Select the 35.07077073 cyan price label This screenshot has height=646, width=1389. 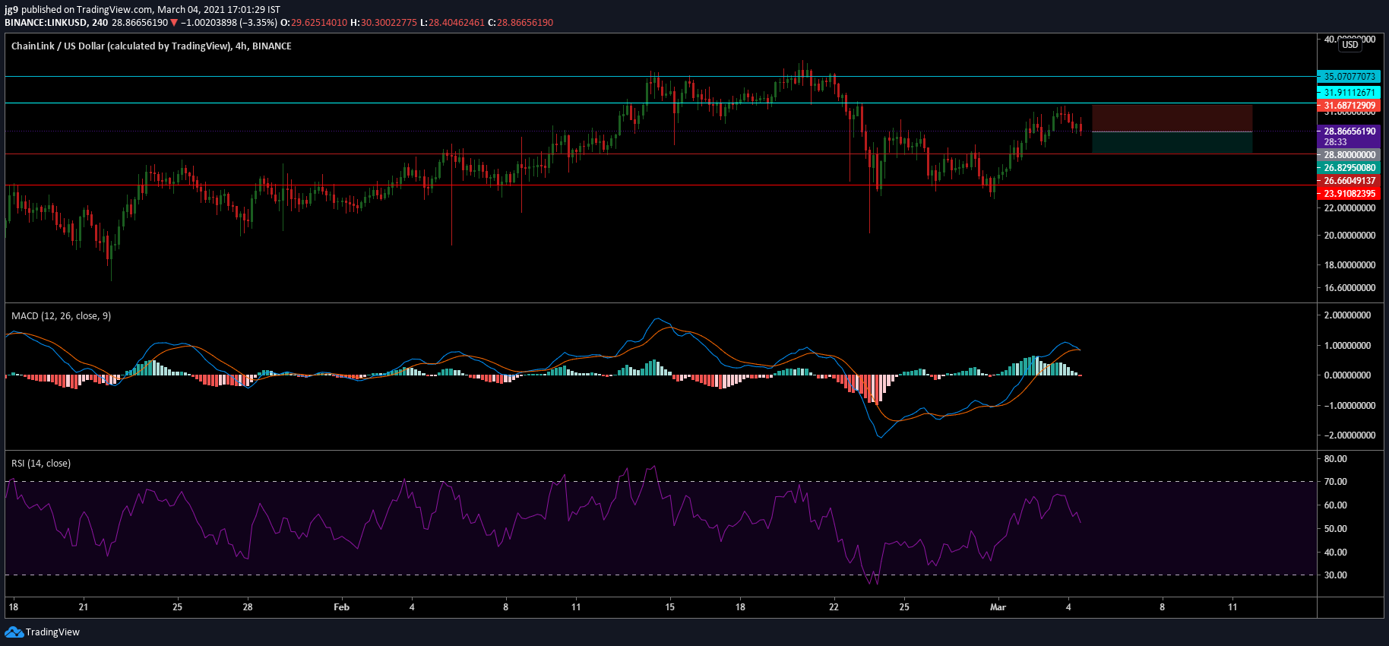[x=1349, y=77]
